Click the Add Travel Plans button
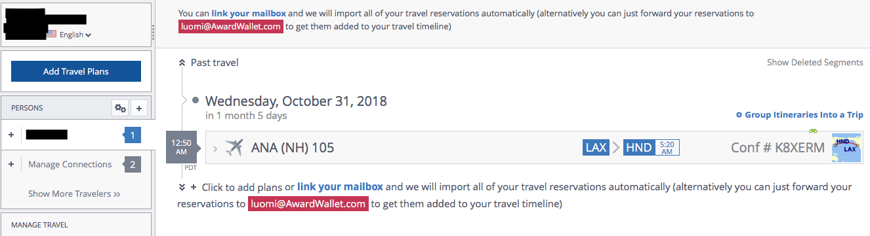The height and width of the screenshot is (236, 870). pos(76,71)
